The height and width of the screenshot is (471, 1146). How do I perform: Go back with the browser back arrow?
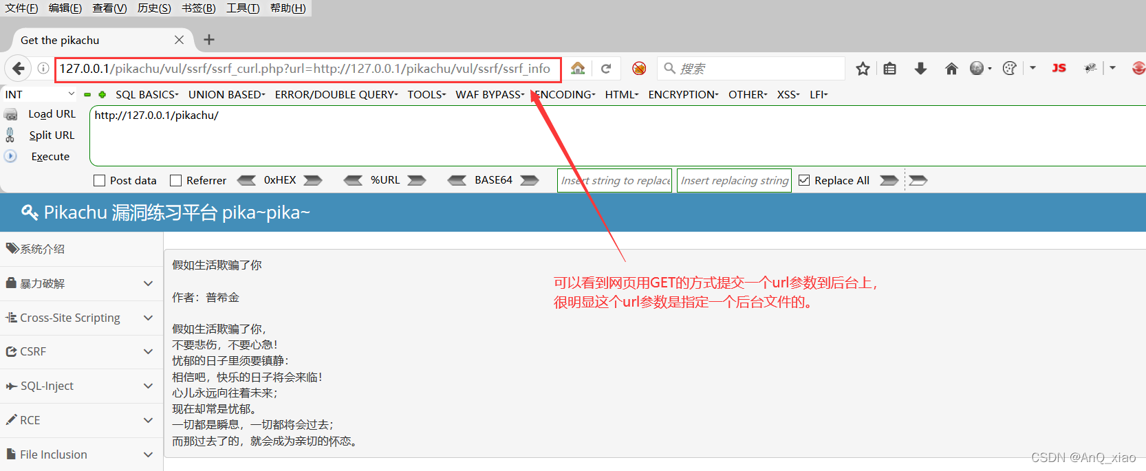click(19, 68)
